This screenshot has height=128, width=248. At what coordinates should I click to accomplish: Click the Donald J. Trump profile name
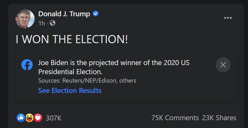(x=64, y=14)
